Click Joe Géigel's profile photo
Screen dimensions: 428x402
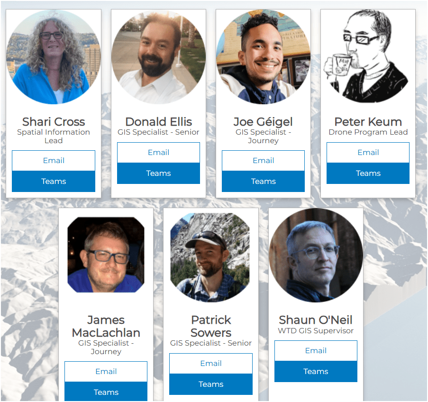[264, 57]
